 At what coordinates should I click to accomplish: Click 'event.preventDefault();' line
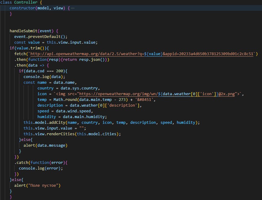coord(41,36)
